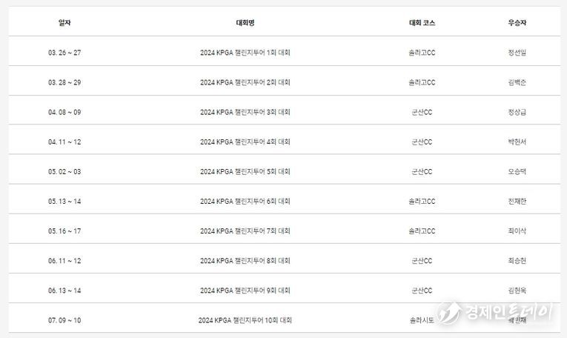Open 2024 KPGA 챌린지투어 6회 대회
This screenshot has width=567, height=338.
click(245, 202)
